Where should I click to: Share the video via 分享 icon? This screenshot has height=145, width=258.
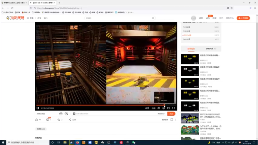(x=72, y=120)
